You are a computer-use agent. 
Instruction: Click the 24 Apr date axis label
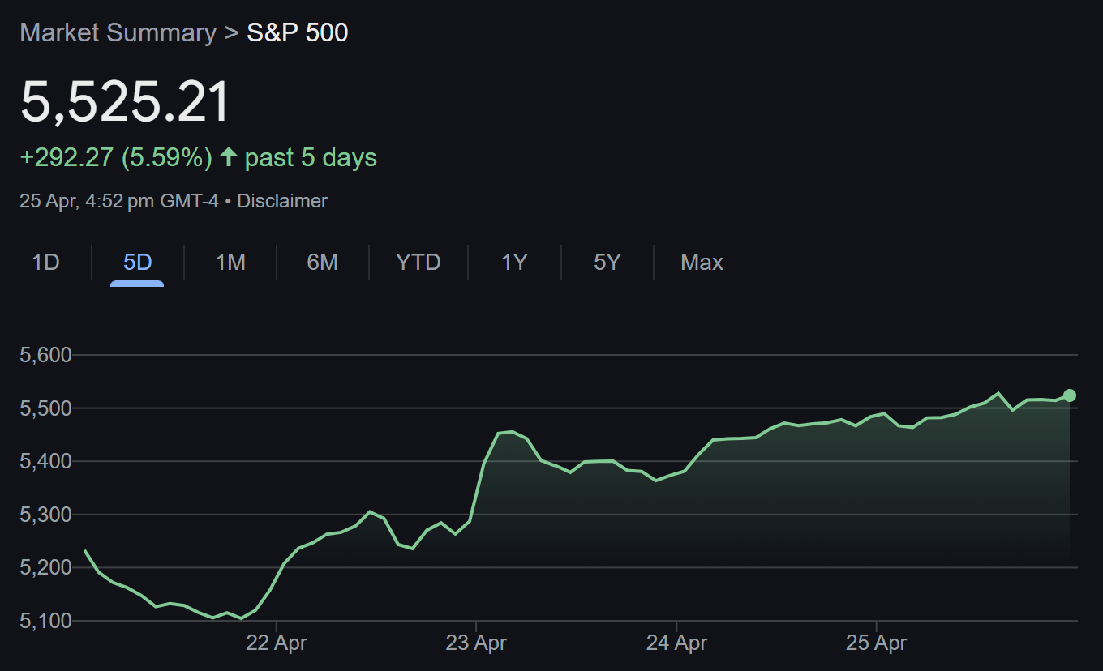click(676, 643)
